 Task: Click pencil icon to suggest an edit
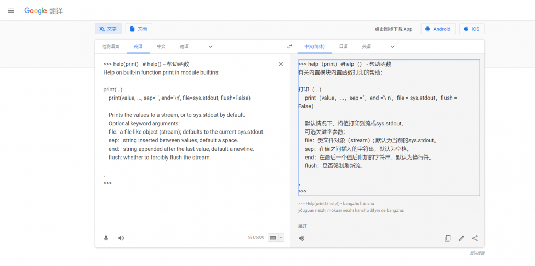[461, 238]
